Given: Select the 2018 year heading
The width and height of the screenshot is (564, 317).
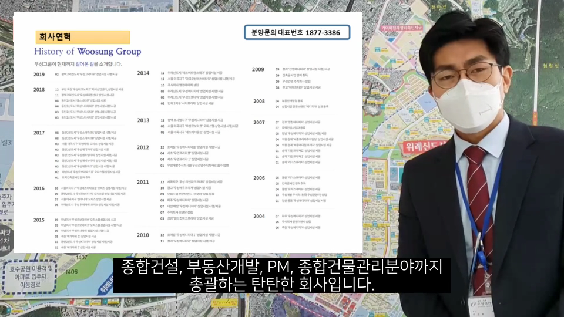Looking at the screenshot, I should [x=39, y=90].
